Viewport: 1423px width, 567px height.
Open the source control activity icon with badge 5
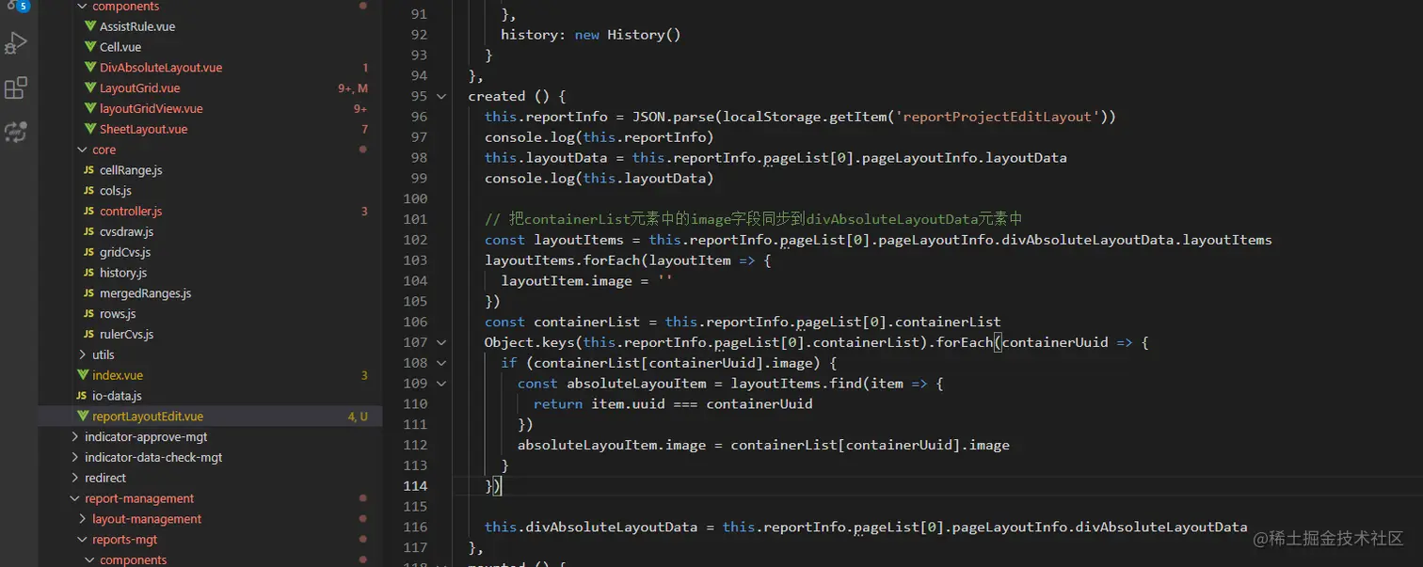point(16,6)
